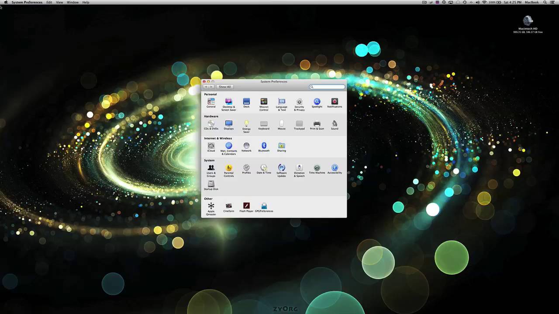
Task: Open the MacBook user menu
Action: pos(531,2)
